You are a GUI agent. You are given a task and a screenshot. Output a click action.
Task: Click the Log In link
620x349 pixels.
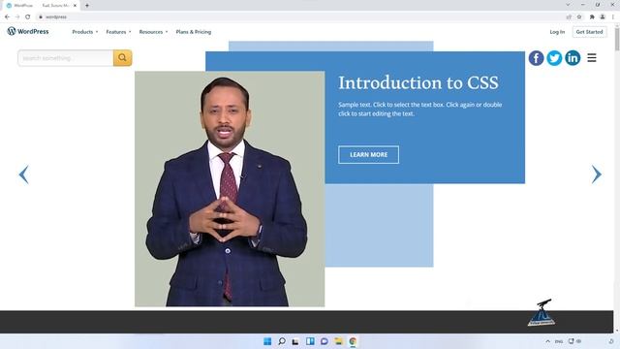(557, 32)
